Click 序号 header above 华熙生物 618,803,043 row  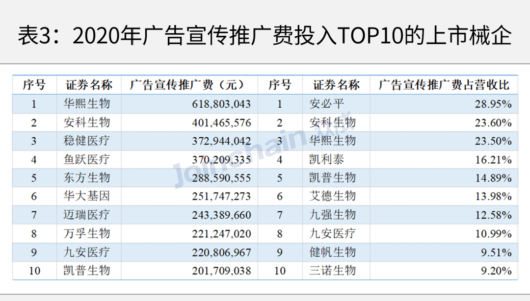tap(34, 85)
